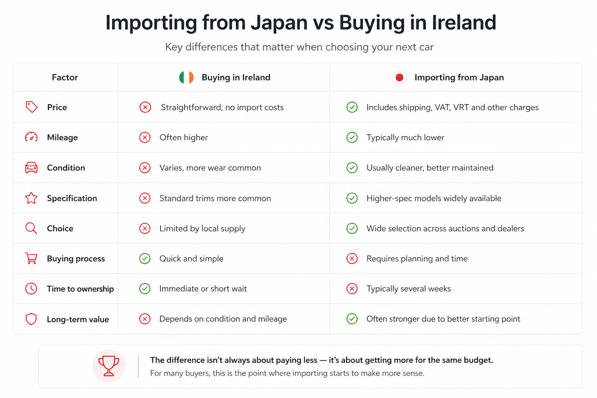Click the red X beside Typically several weeks
Screen dimensions: 597x398
[x=352, y=288]
